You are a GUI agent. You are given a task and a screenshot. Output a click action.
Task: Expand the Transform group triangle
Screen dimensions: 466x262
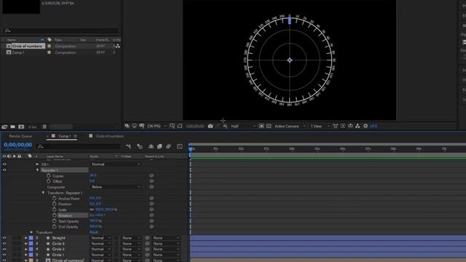31,232
